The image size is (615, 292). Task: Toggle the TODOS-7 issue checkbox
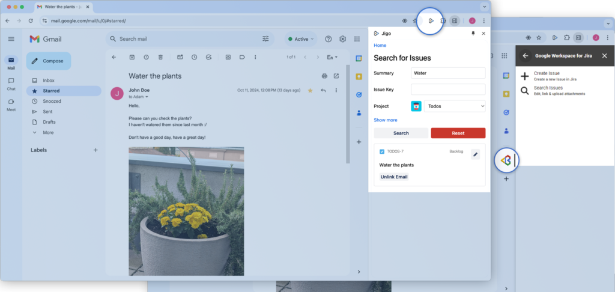382,151
